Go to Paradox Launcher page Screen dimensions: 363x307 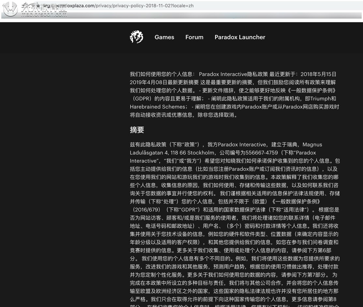[x=240, y=37]
